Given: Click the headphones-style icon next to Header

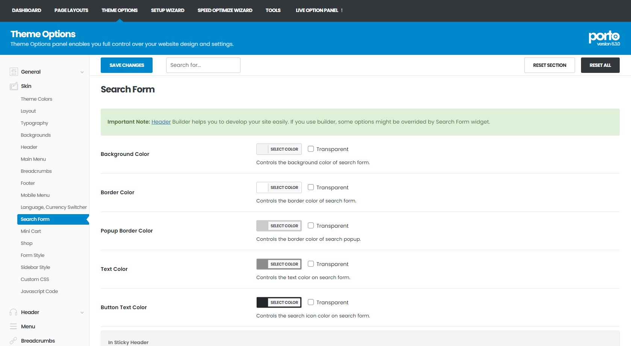Looking at the screenshot, I should pos(13,312).
